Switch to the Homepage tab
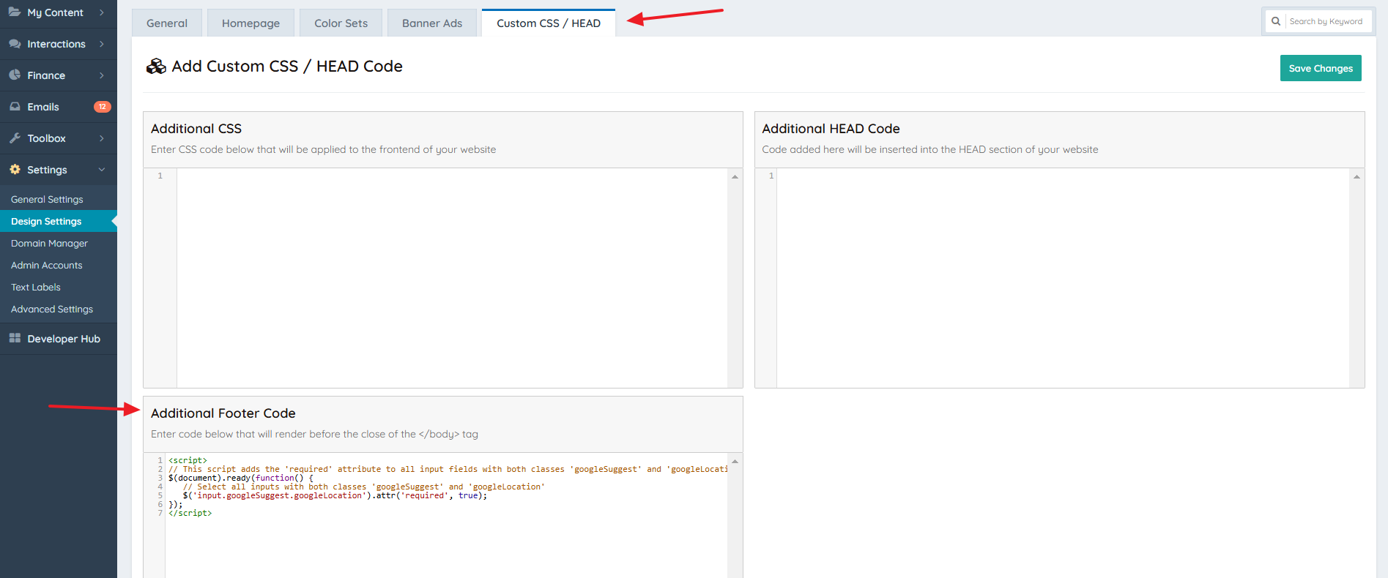Screen dimensions: 1388x578 tap(250, 23)
